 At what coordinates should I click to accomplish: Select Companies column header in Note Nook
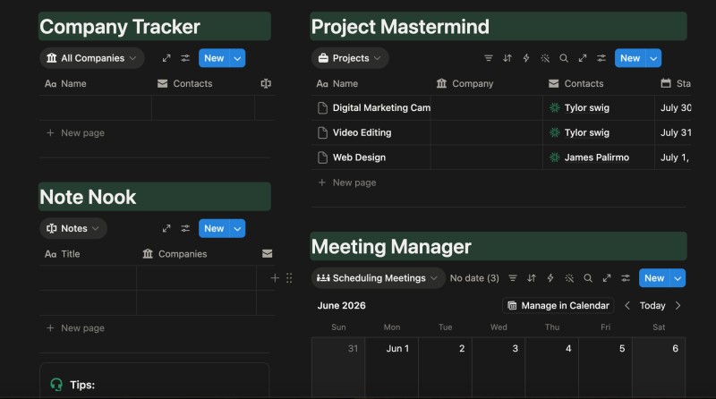(x=175, y=254)
